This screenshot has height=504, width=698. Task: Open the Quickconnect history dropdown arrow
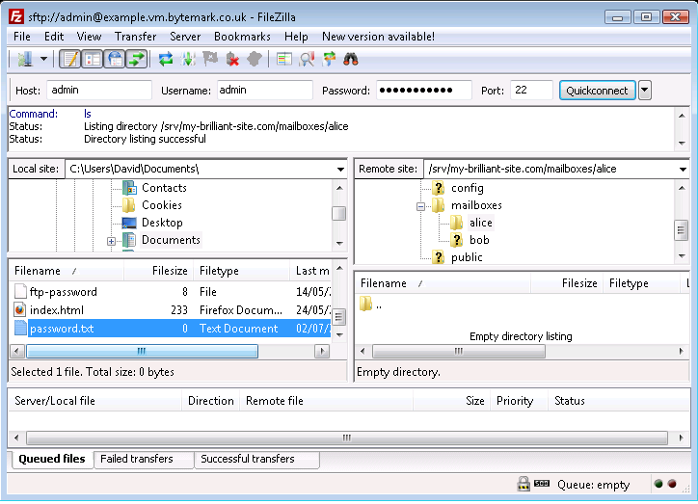644,91
